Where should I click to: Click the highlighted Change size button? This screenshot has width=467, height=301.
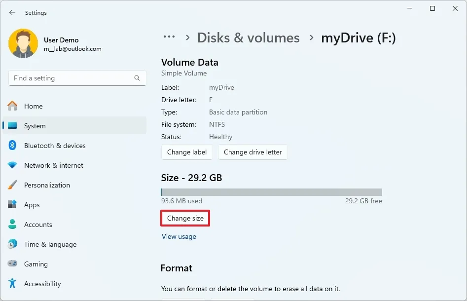click(185, 218)
